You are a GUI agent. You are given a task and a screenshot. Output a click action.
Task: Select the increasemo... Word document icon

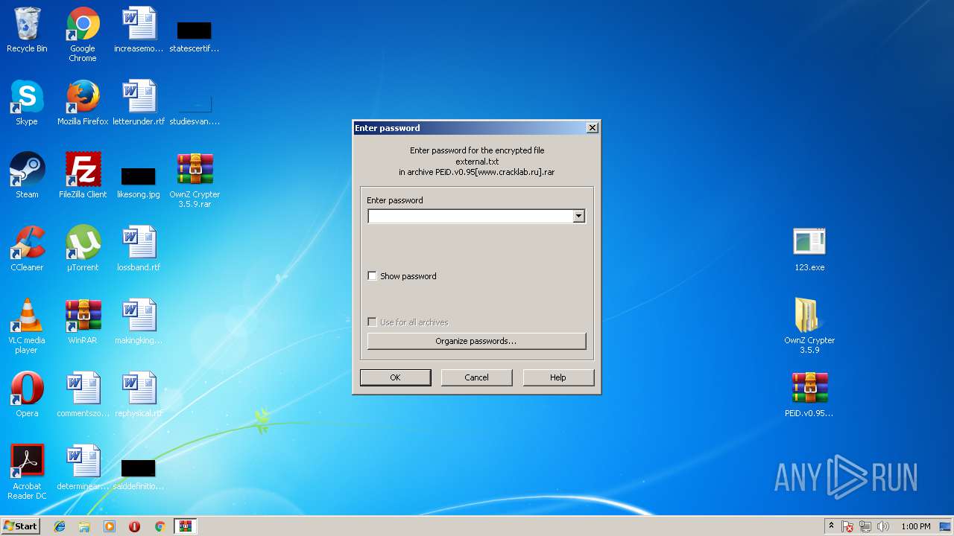pyautogui.click(x=139, y=31)
